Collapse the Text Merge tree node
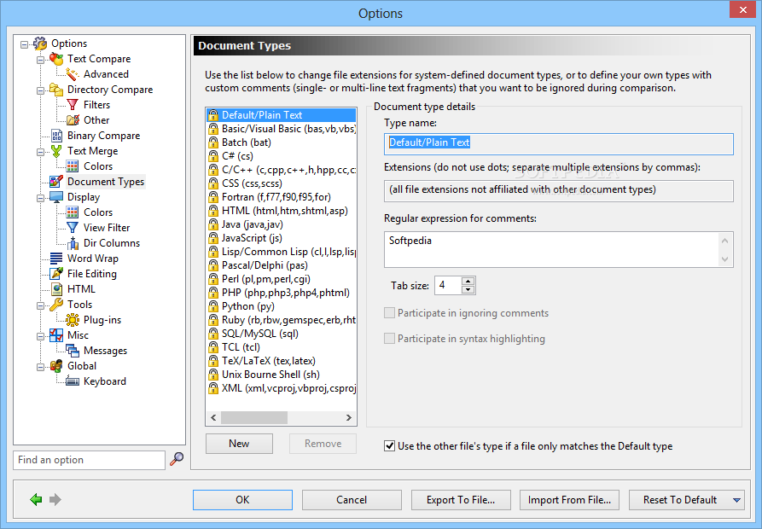762x529 pixels. tap(40, 152)
